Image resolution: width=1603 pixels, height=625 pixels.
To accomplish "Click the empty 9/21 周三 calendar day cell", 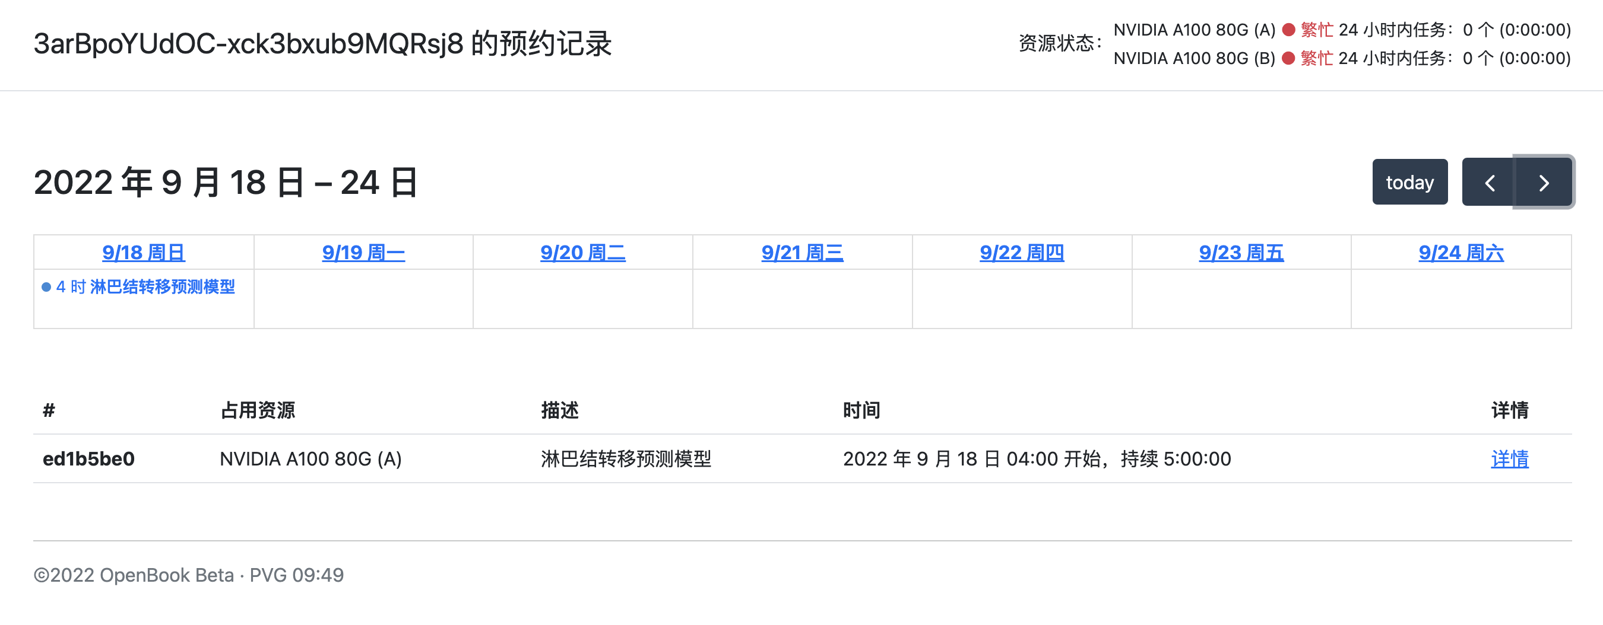I will click(x=803, y=298).
